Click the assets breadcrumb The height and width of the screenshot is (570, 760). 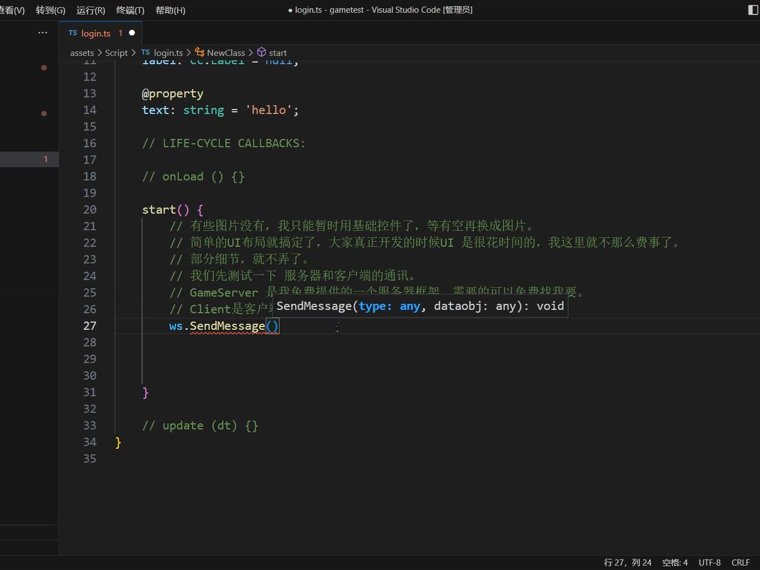(x=82, y=53)
